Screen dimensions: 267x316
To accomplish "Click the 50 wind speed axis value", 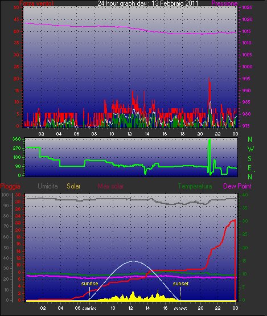I will pos(17,7).
